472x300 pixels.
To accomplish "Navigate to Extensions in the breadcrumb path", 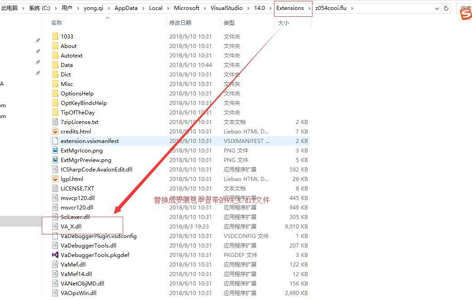I will (x=290, y=8).
